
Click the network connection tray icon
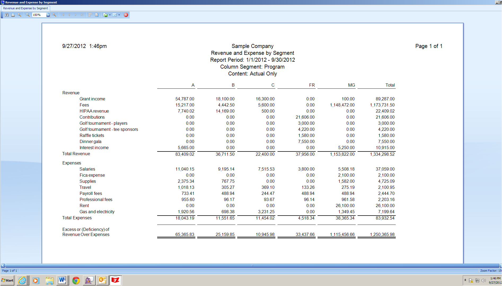click(x=477, y=280)
